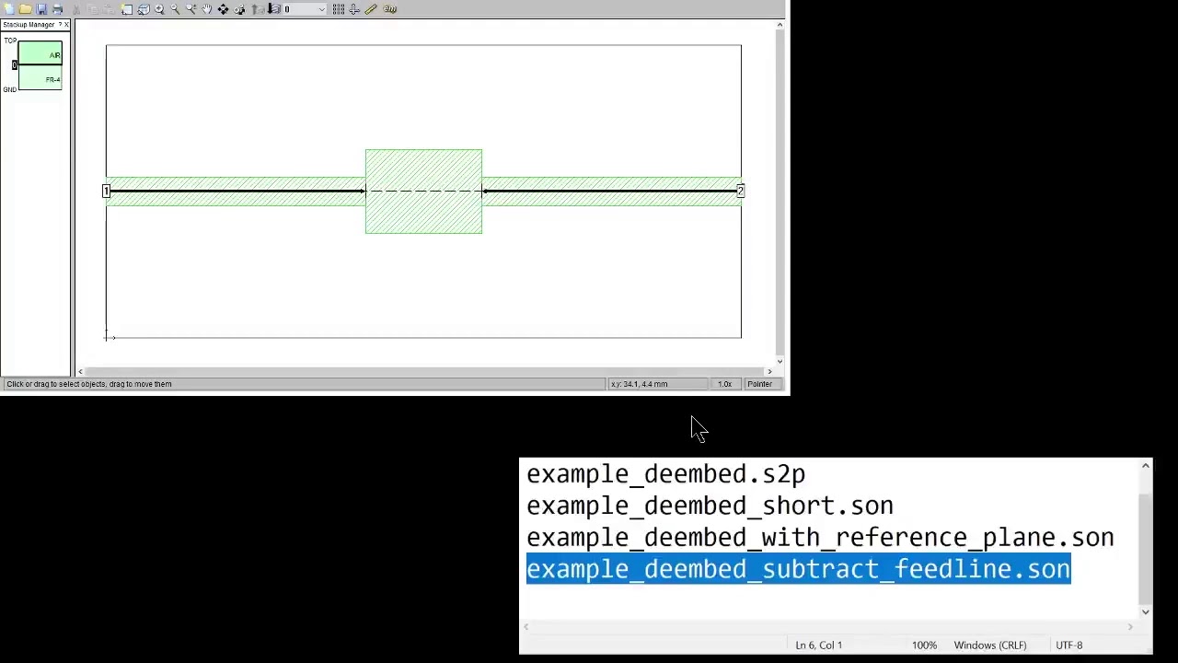This screenshot has width=1178, height=663.
Task: Zoom out of the layout
Action: 175,9
